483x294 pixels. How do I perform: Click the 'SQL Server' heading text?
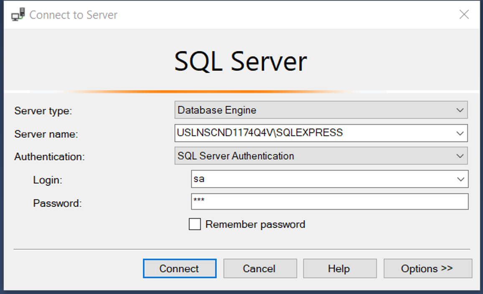pos(241,61)
